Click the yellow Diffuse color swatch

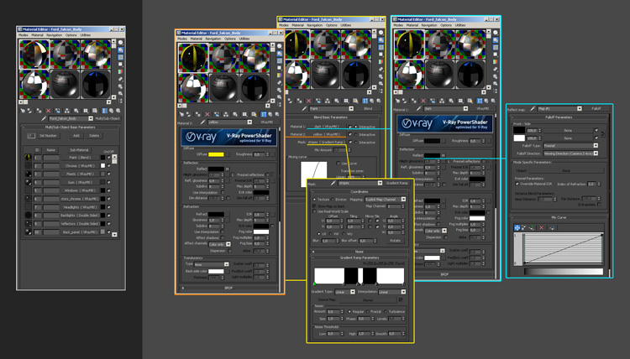coord(215,154)
